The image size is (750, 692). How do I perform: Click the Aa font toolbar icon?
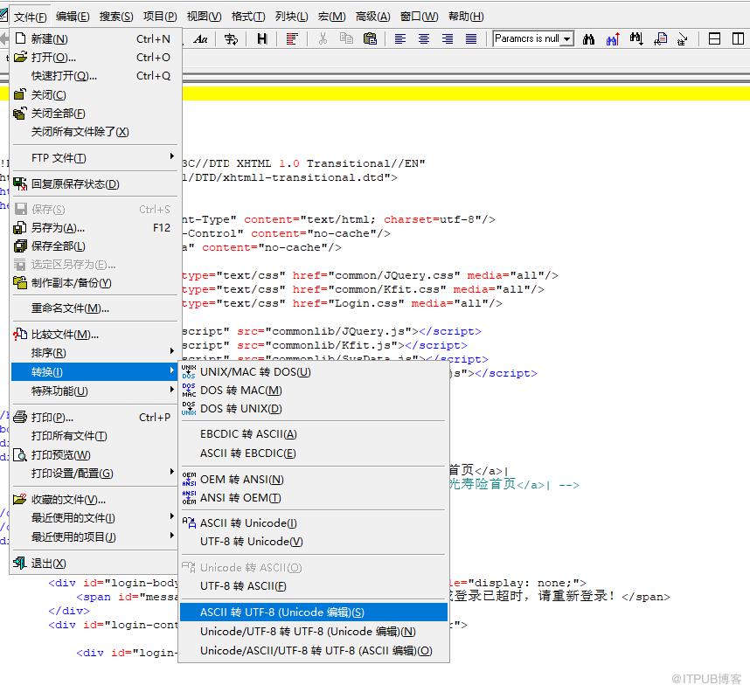click(200, 38)
